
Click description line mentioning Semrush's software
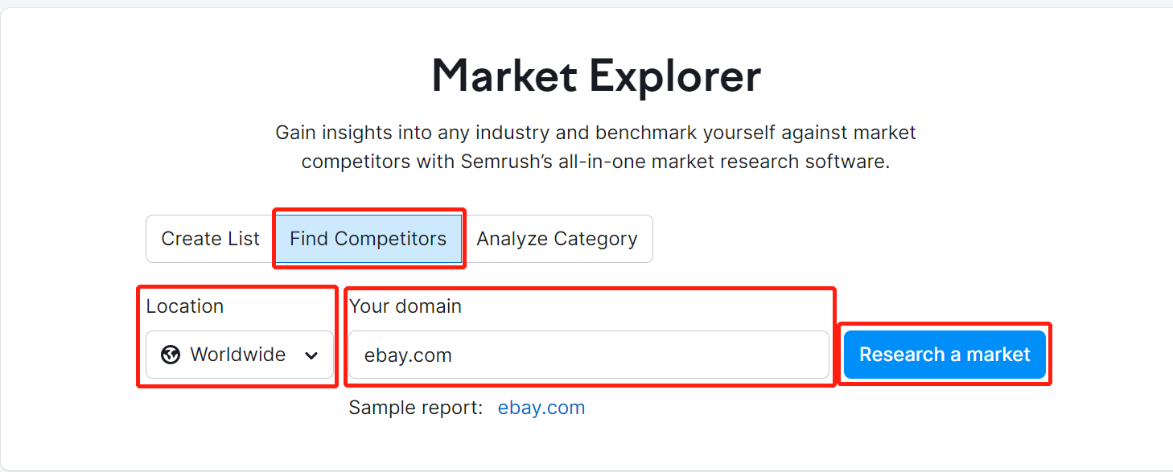tap(595, 162)
